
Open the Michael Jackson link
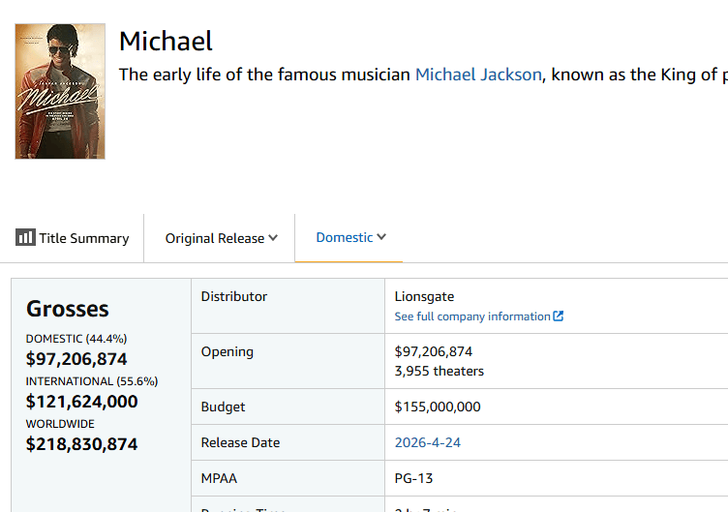[478, 75]
